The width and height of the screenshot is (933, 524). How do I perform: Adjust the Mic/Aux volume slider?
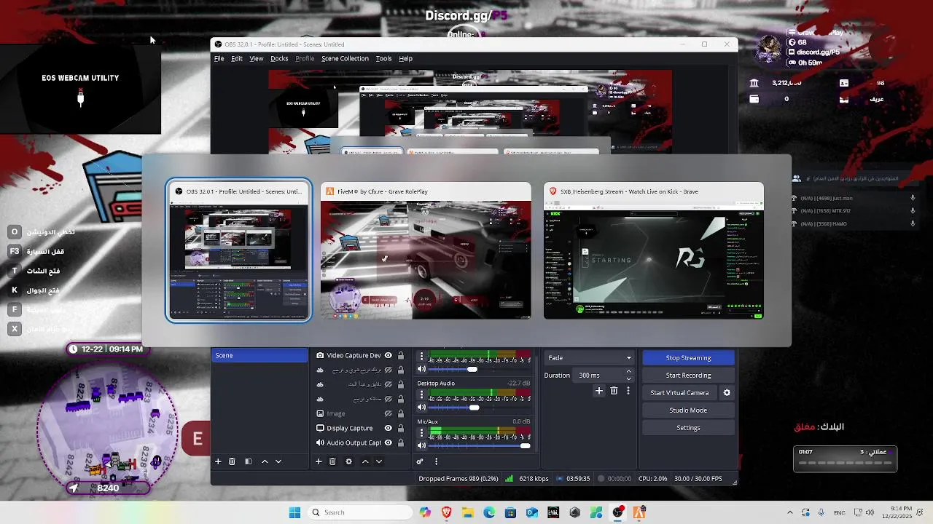pos(525,445)
